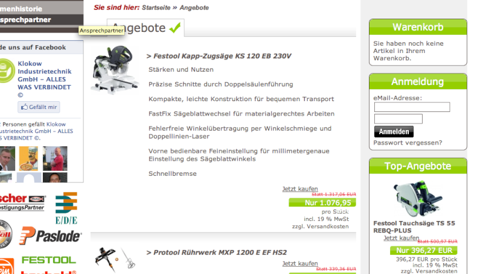Click the Nur 1.076,95 price badge
The height and width of the screenshot is (274, 483).
322,203
